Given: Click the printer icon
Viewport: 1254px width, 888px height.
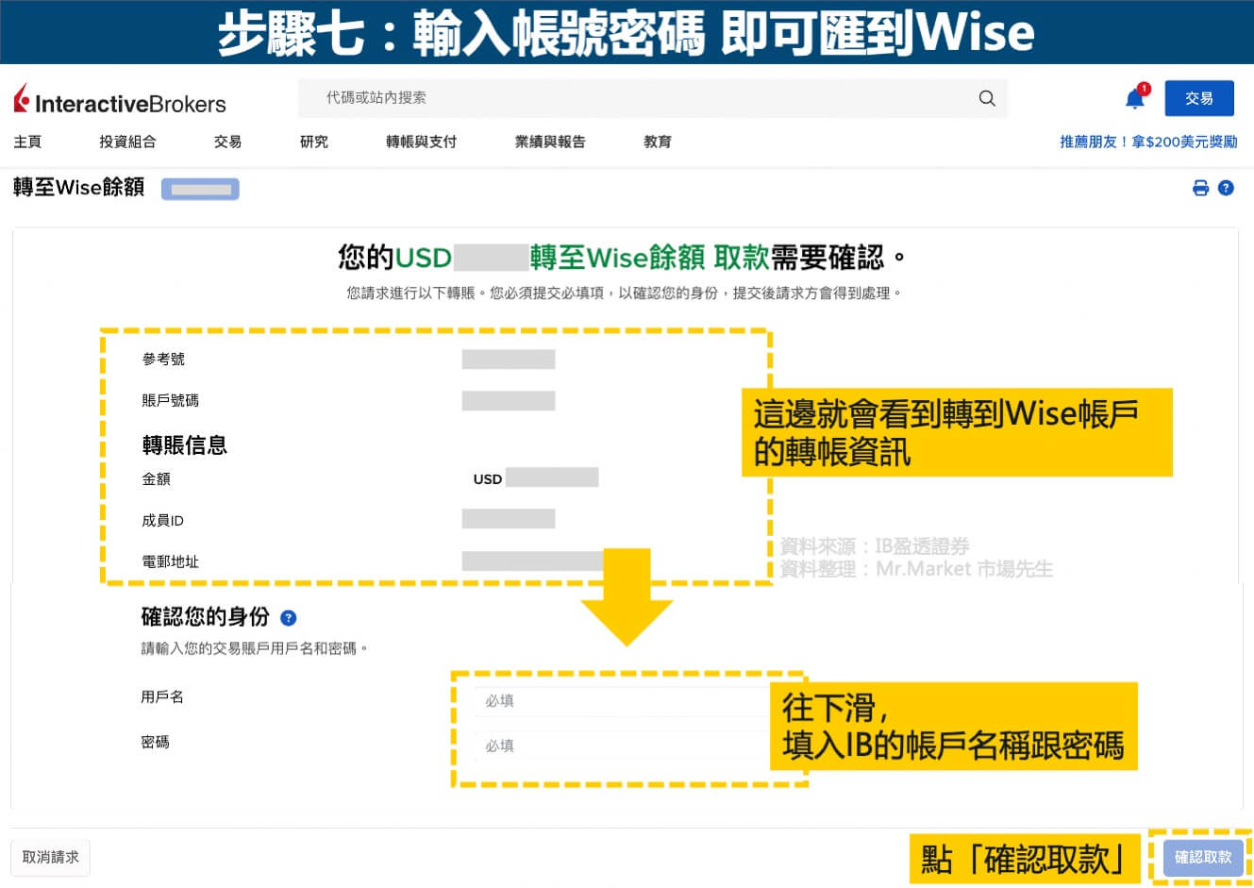Looking at the screenshot, I should [x=1200, y=188].
